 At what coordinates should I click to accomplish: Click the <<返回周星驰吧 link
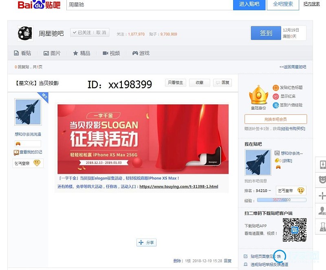click(293, 67)
